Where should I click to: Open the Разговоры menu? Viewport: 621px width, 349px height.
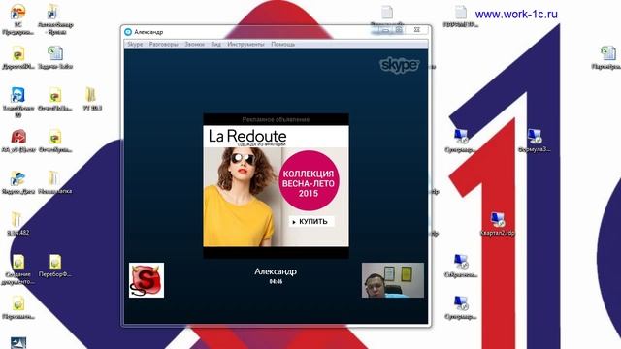[x=164, y=45]
